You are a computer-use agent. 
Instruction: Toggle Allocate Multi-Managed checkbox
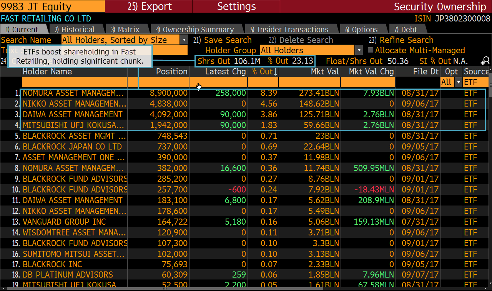371,50
